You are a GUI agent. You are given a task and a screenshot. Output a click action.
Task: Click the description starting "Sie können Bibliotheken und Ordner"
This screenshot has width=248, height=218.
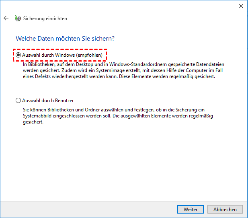click(x=118, y=116)
